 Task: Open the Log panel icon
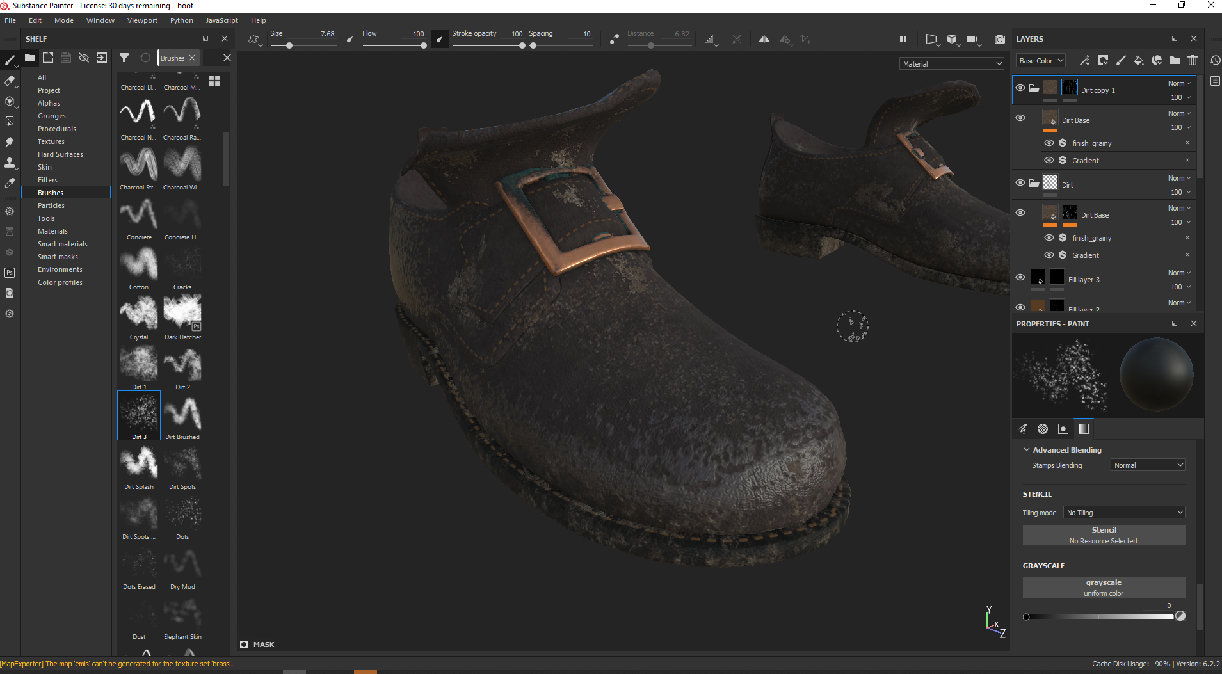1215,81
